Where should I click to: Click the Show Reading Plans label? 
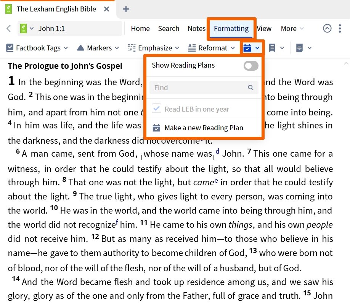[183, 65]
